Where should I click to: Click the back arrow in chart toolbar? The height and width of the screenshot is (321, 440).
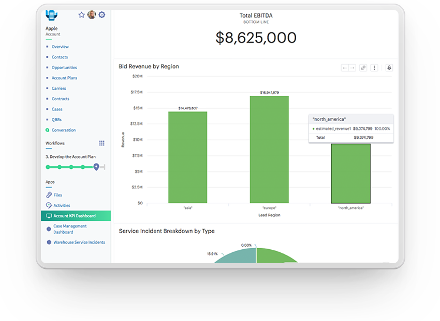(345, 68)
